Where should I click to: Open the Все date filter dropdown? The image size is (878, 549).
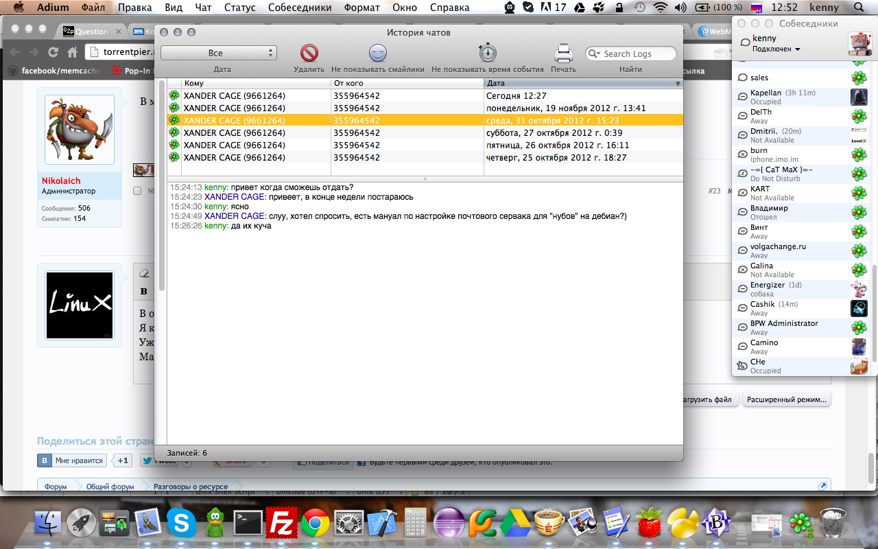[218, 53]
